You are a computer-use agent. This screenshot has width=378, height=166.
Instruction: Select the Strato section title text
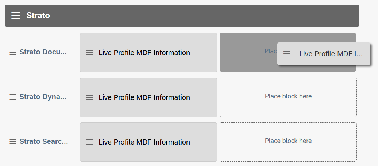(x=38, y=16)
